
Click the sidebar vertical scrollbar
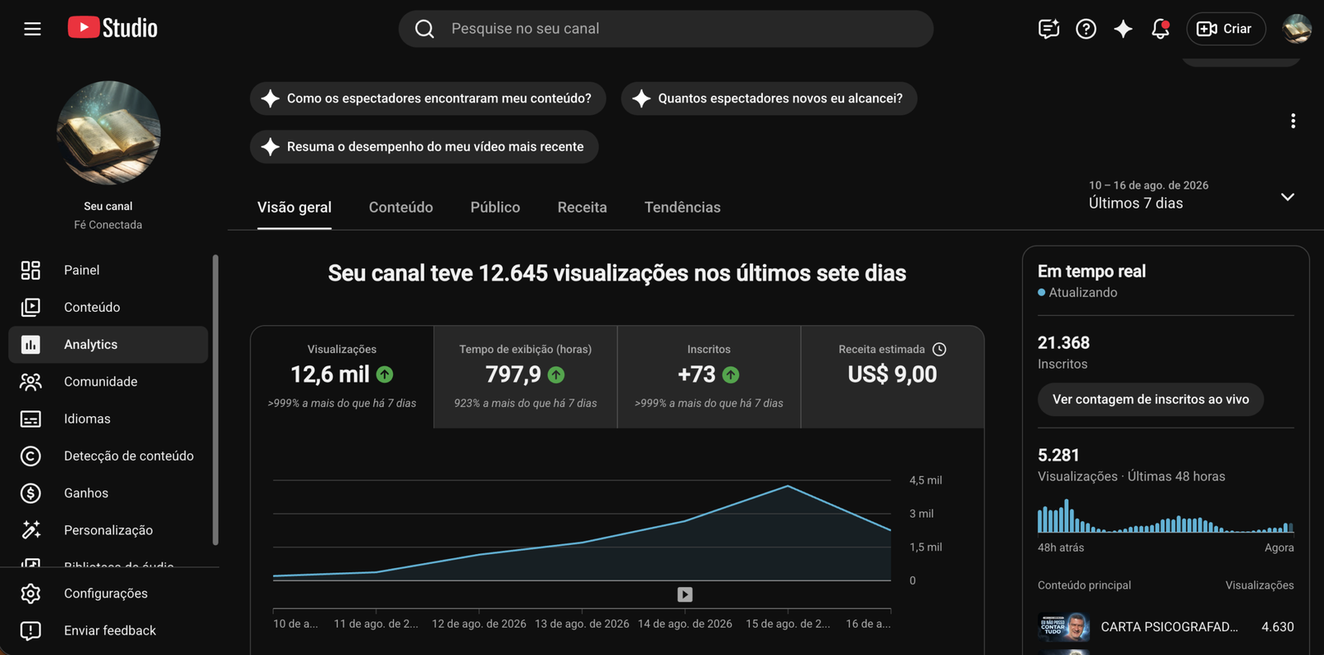pyautogui.click(x=215, y=400)
